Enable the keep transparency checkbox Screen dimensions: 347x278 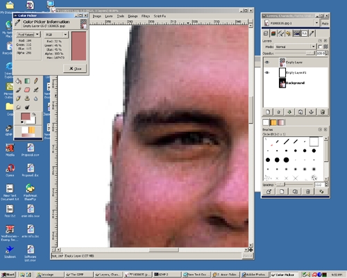tap(320, 47)
